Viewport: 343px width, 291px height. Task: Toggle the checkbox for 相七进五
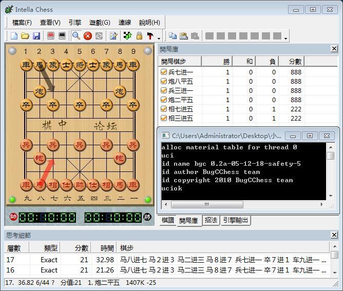tap(164, 109)
